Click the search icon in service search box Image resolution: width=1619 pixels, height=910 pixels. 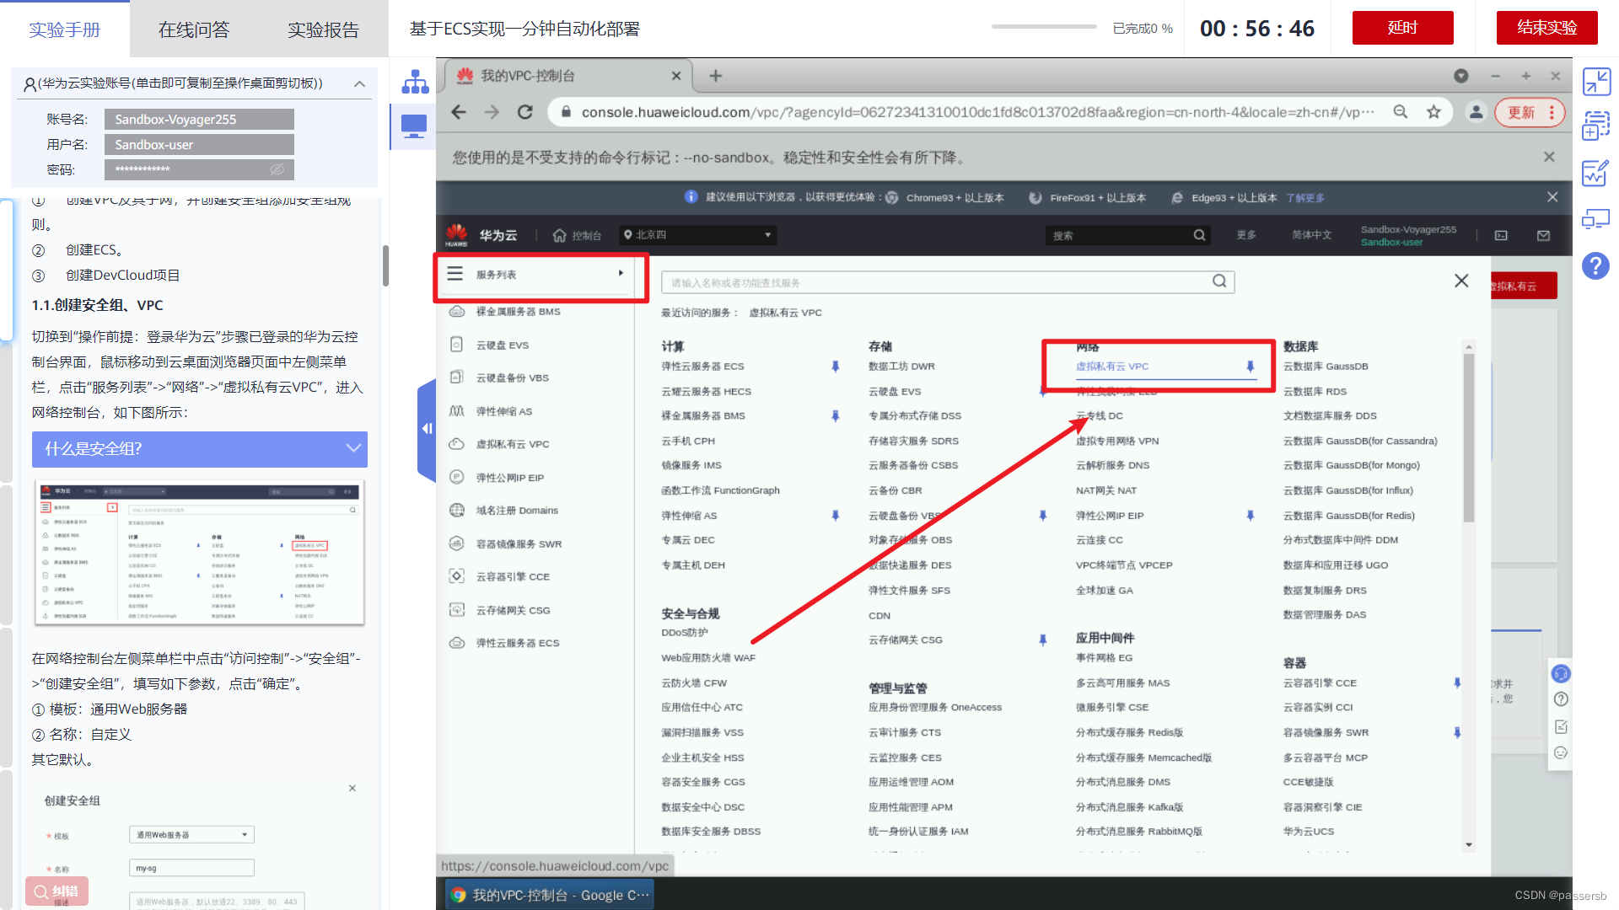point(1219,281)
